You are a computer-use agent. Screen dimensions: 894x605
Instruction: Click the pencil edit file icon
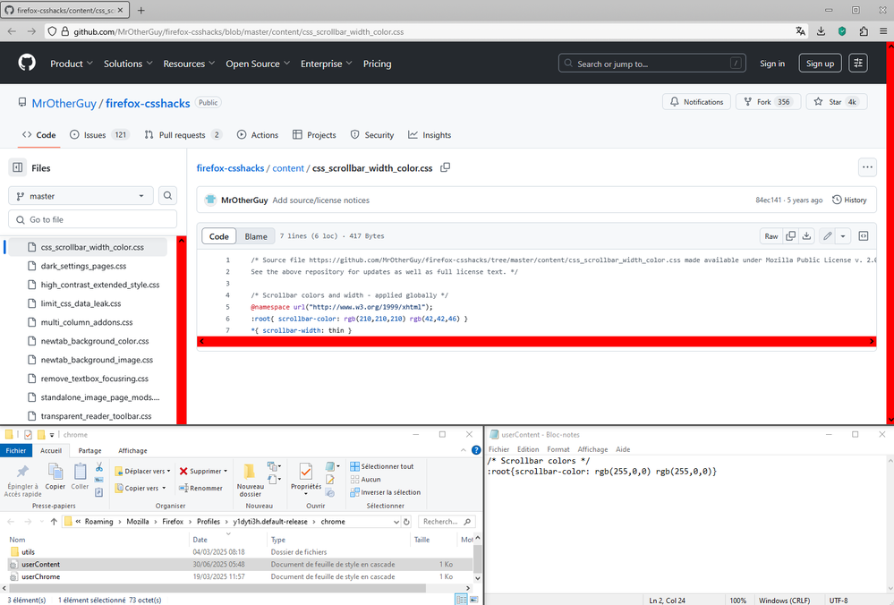click(x=828, y=236)
